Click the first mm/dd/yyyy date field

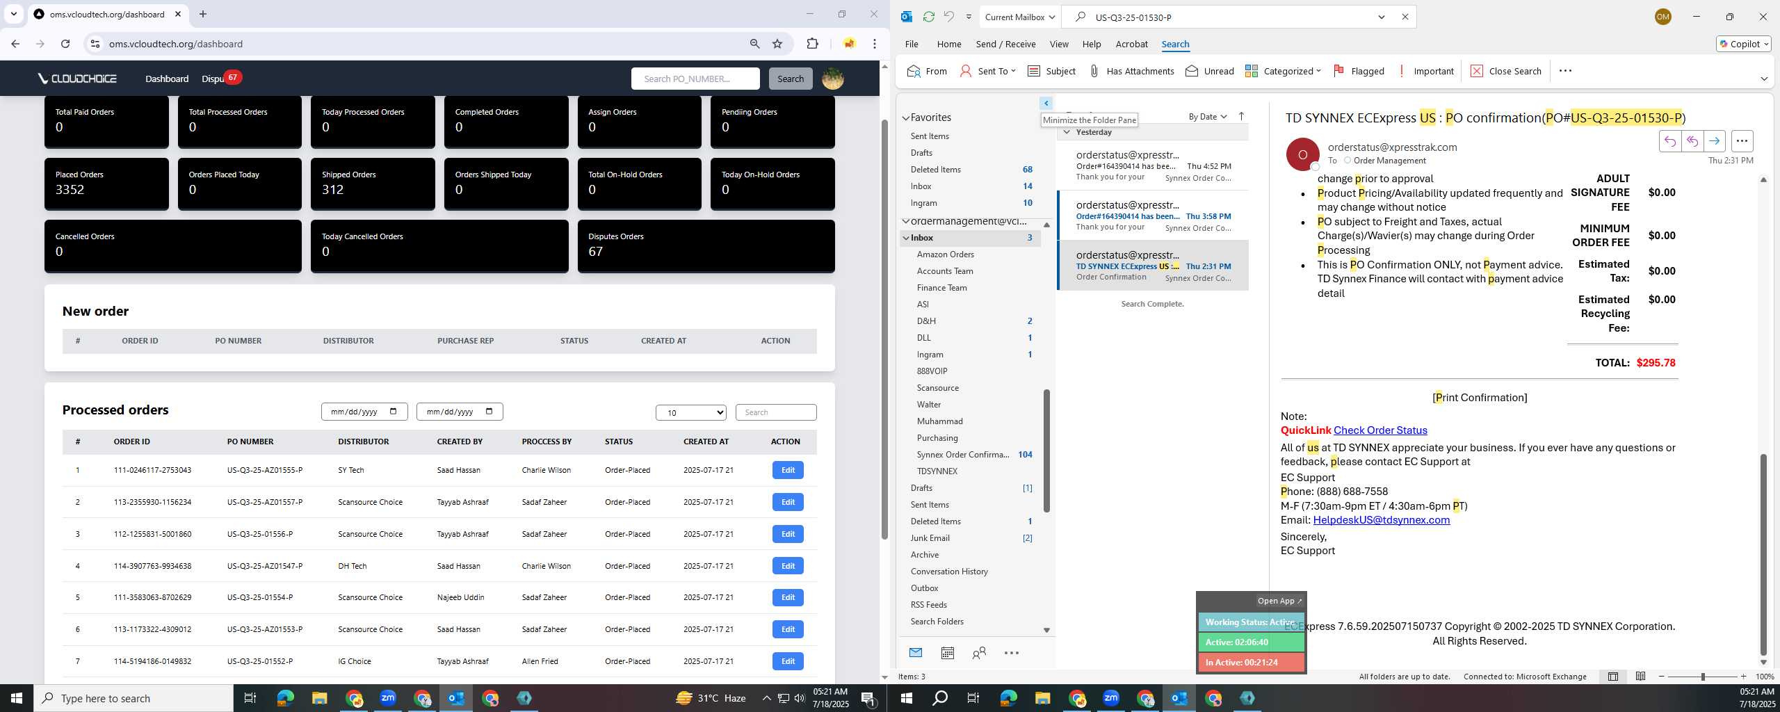[364, 412]
